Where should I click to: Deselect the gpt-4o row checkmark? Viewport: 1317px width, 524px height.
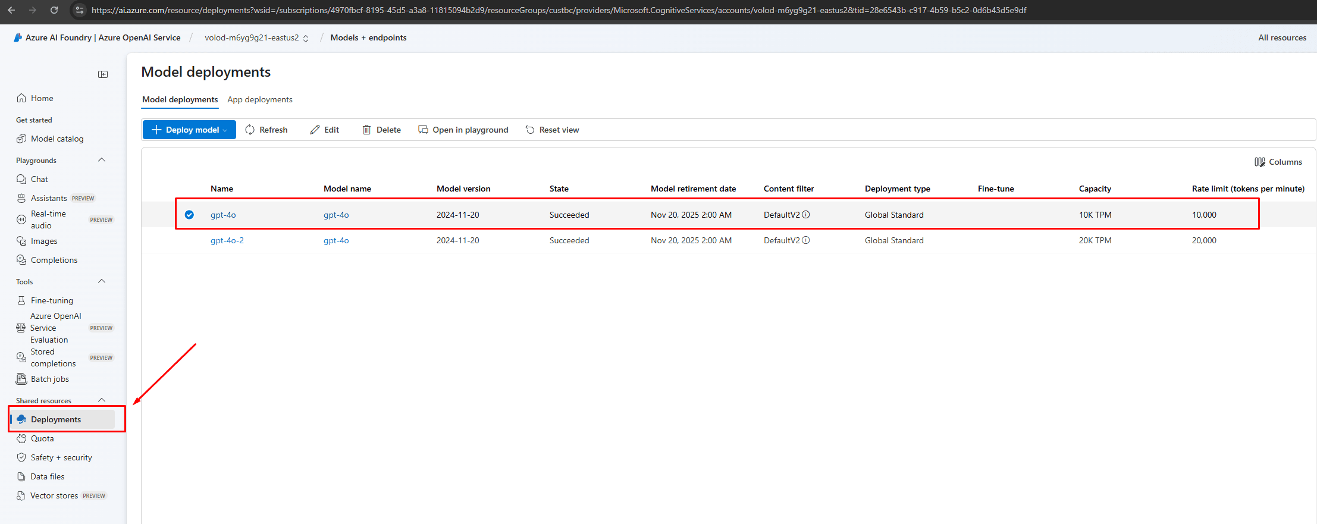[189, 215]
